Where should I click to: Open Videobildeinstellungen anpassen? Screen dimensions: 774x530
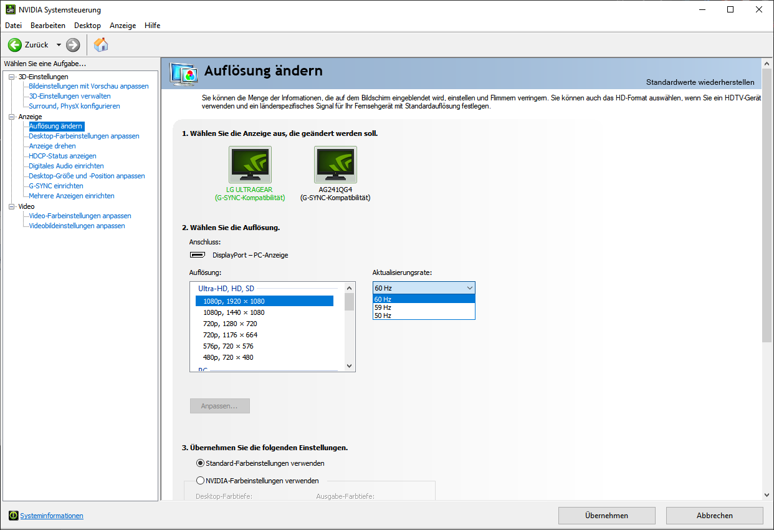tap(77, 226)
